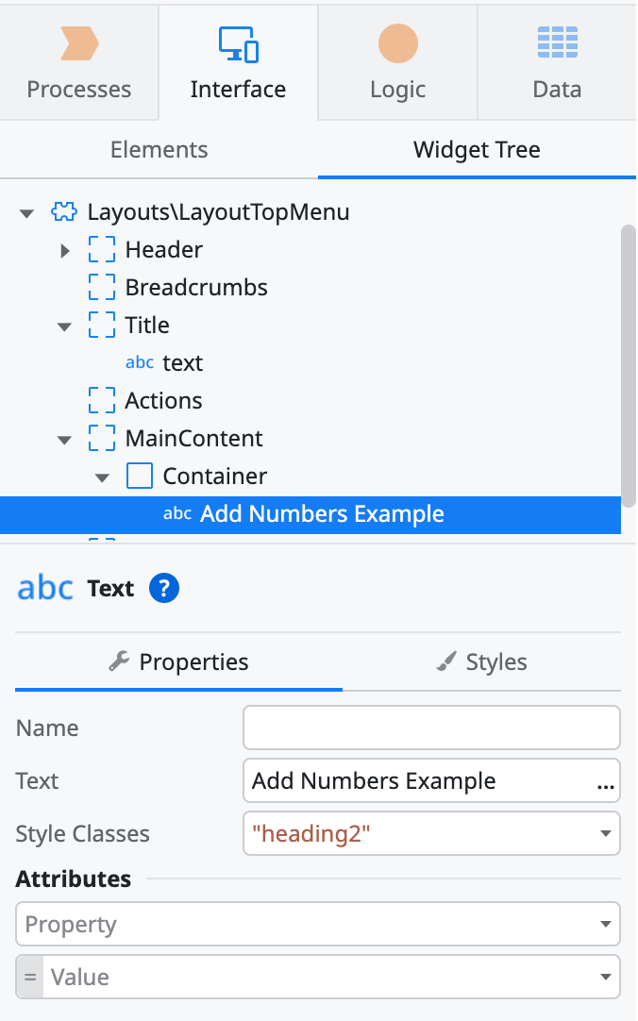The image size is (638, 1021).
Task: Click the wrench icon on Properties tab
Action: tap(119, 661)
